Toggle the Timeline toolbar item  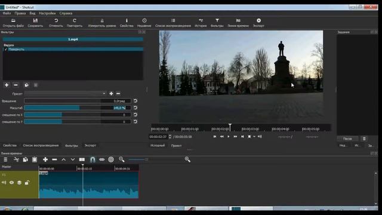tap(238, 23)
